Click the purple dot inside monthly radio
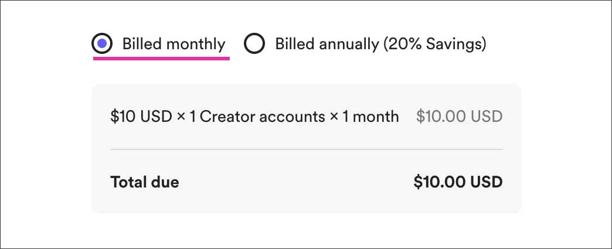612x249 pixels. point(102,44)
